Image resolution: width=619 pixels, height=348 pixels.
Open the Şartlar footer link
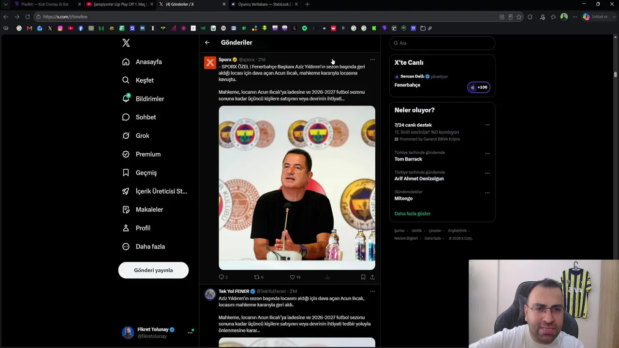coord(399,231)
